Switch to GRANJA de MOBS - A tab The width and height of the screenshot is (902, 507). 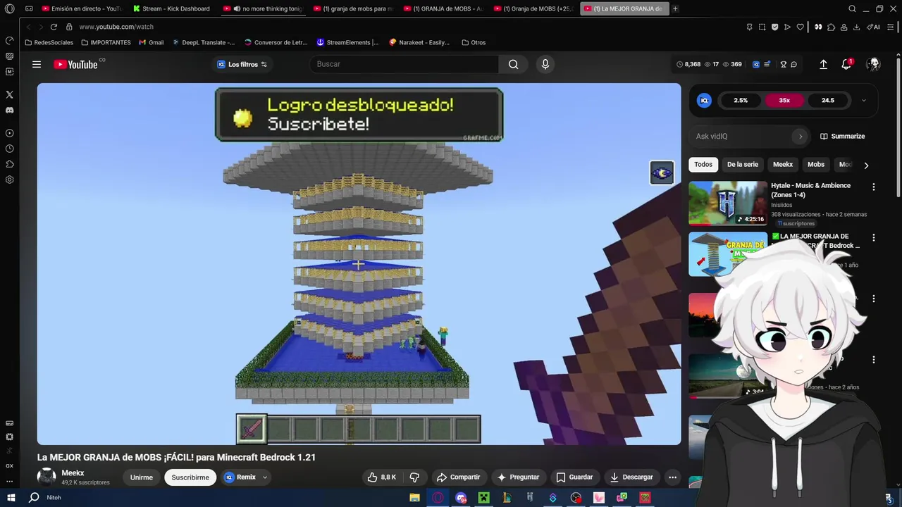(x=443, y=8)
